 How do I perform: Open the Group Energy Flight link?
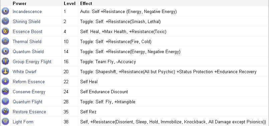[x=32, y=61]
